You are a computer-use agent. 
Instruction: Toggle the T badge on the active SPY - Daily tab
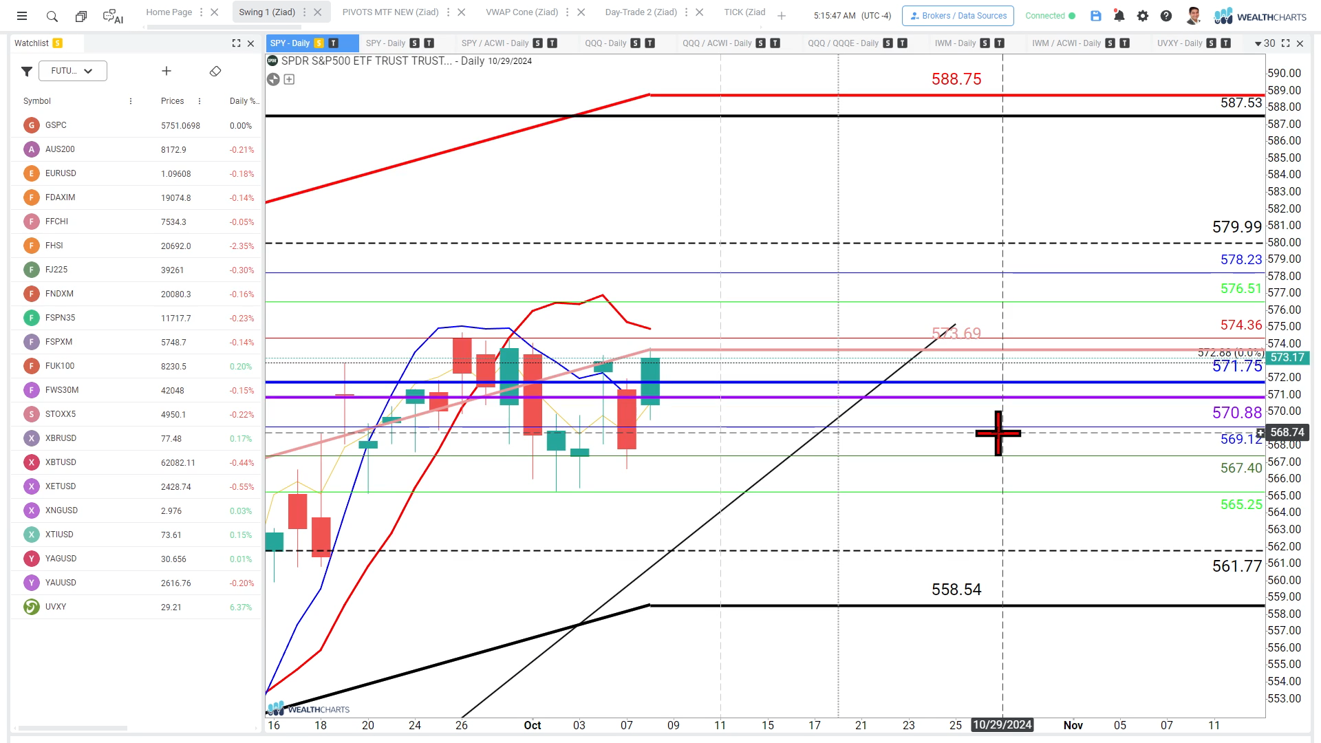click(x=334, y=43)
